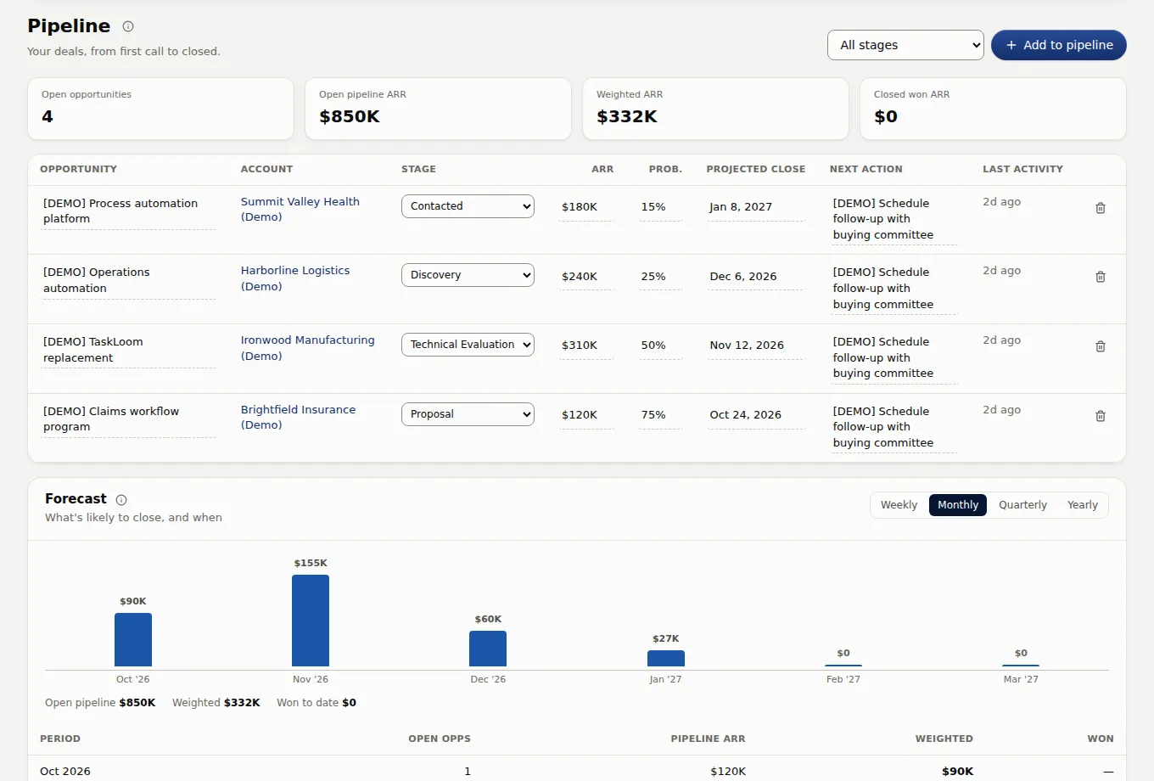Open Brightfield Insurance account link
The image size is (1154, 781).
point(299,418)
